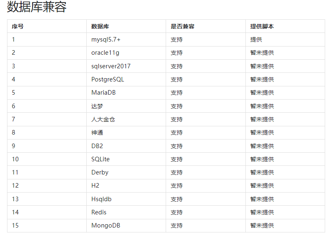The width and height of the screenshot is (333, 237).
Task: Click 支持 in the 达梦 row
Action: tap(176, 106)
